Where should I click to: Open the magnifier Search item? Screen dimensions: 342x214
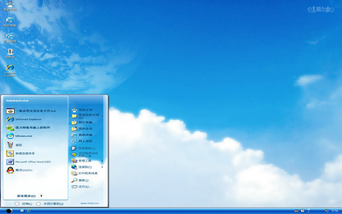[80, 180]
